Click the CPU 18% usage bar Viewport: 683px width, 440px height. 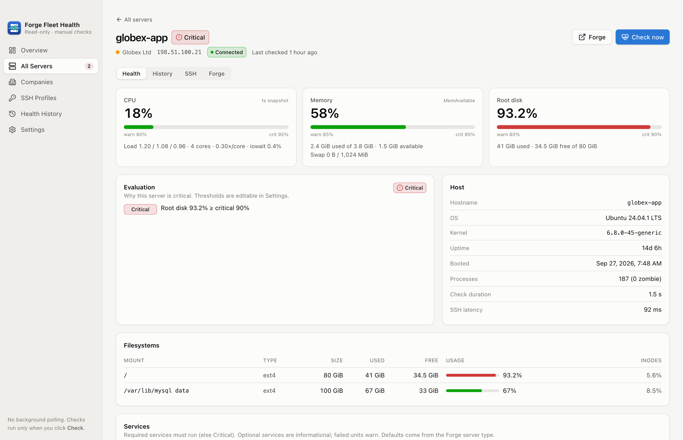pyautogui.click(x=206, y=127)
